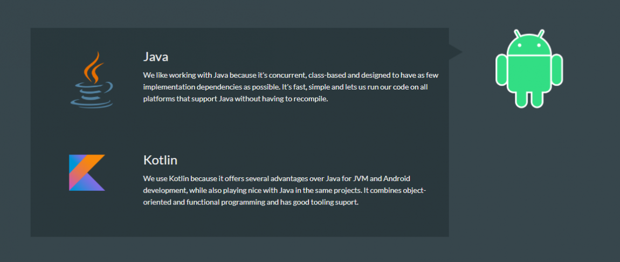Viewport: 620px width, 262px height.
Task: Click the triangle pointer on panel's edge
Action: [x=456, y=52]
